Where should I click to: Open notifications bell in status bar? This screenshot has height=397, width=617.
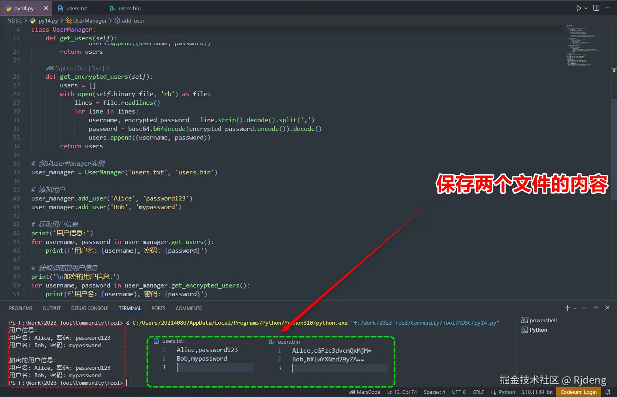[608, 392]
